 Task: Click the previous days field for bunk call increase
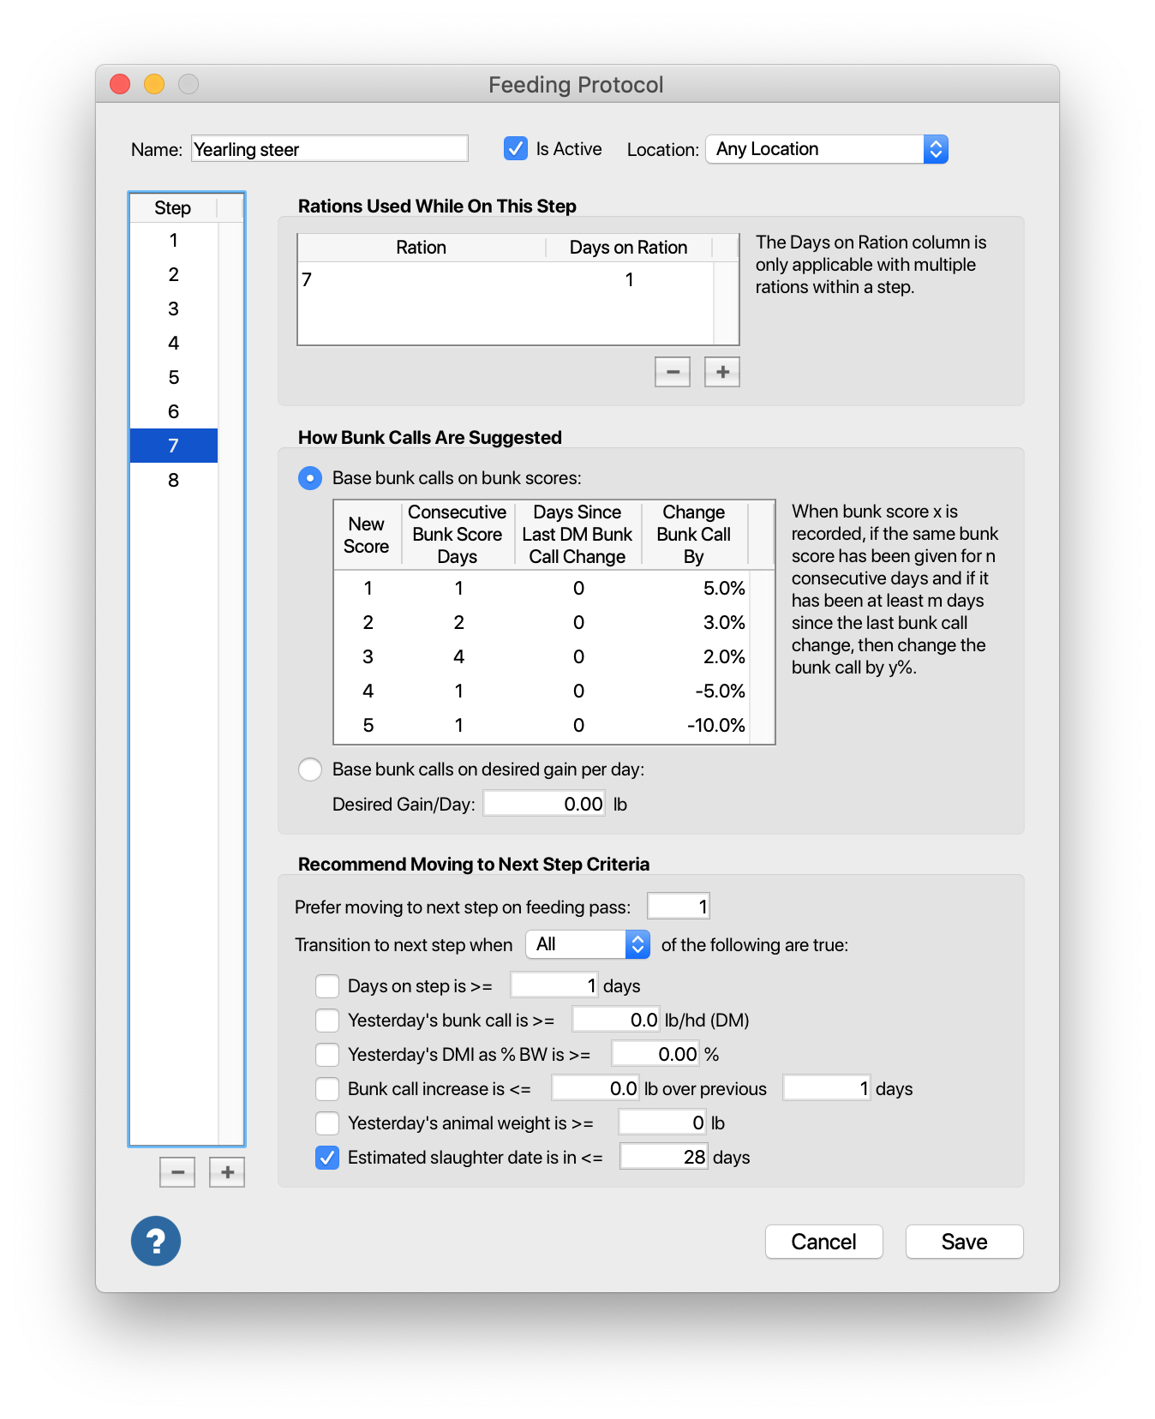pyautogui.click(x=827, y=1088)
